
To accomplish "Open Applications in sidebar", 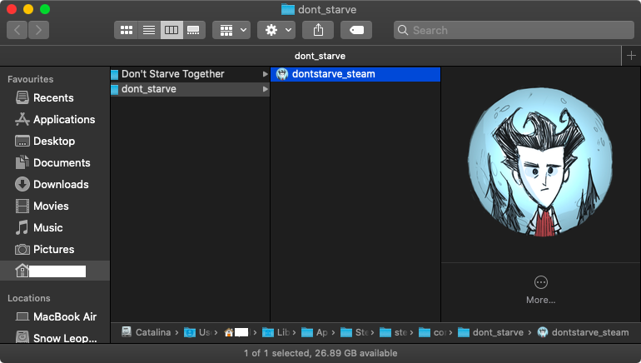I will pyautogui.click(x=55, y=119).
